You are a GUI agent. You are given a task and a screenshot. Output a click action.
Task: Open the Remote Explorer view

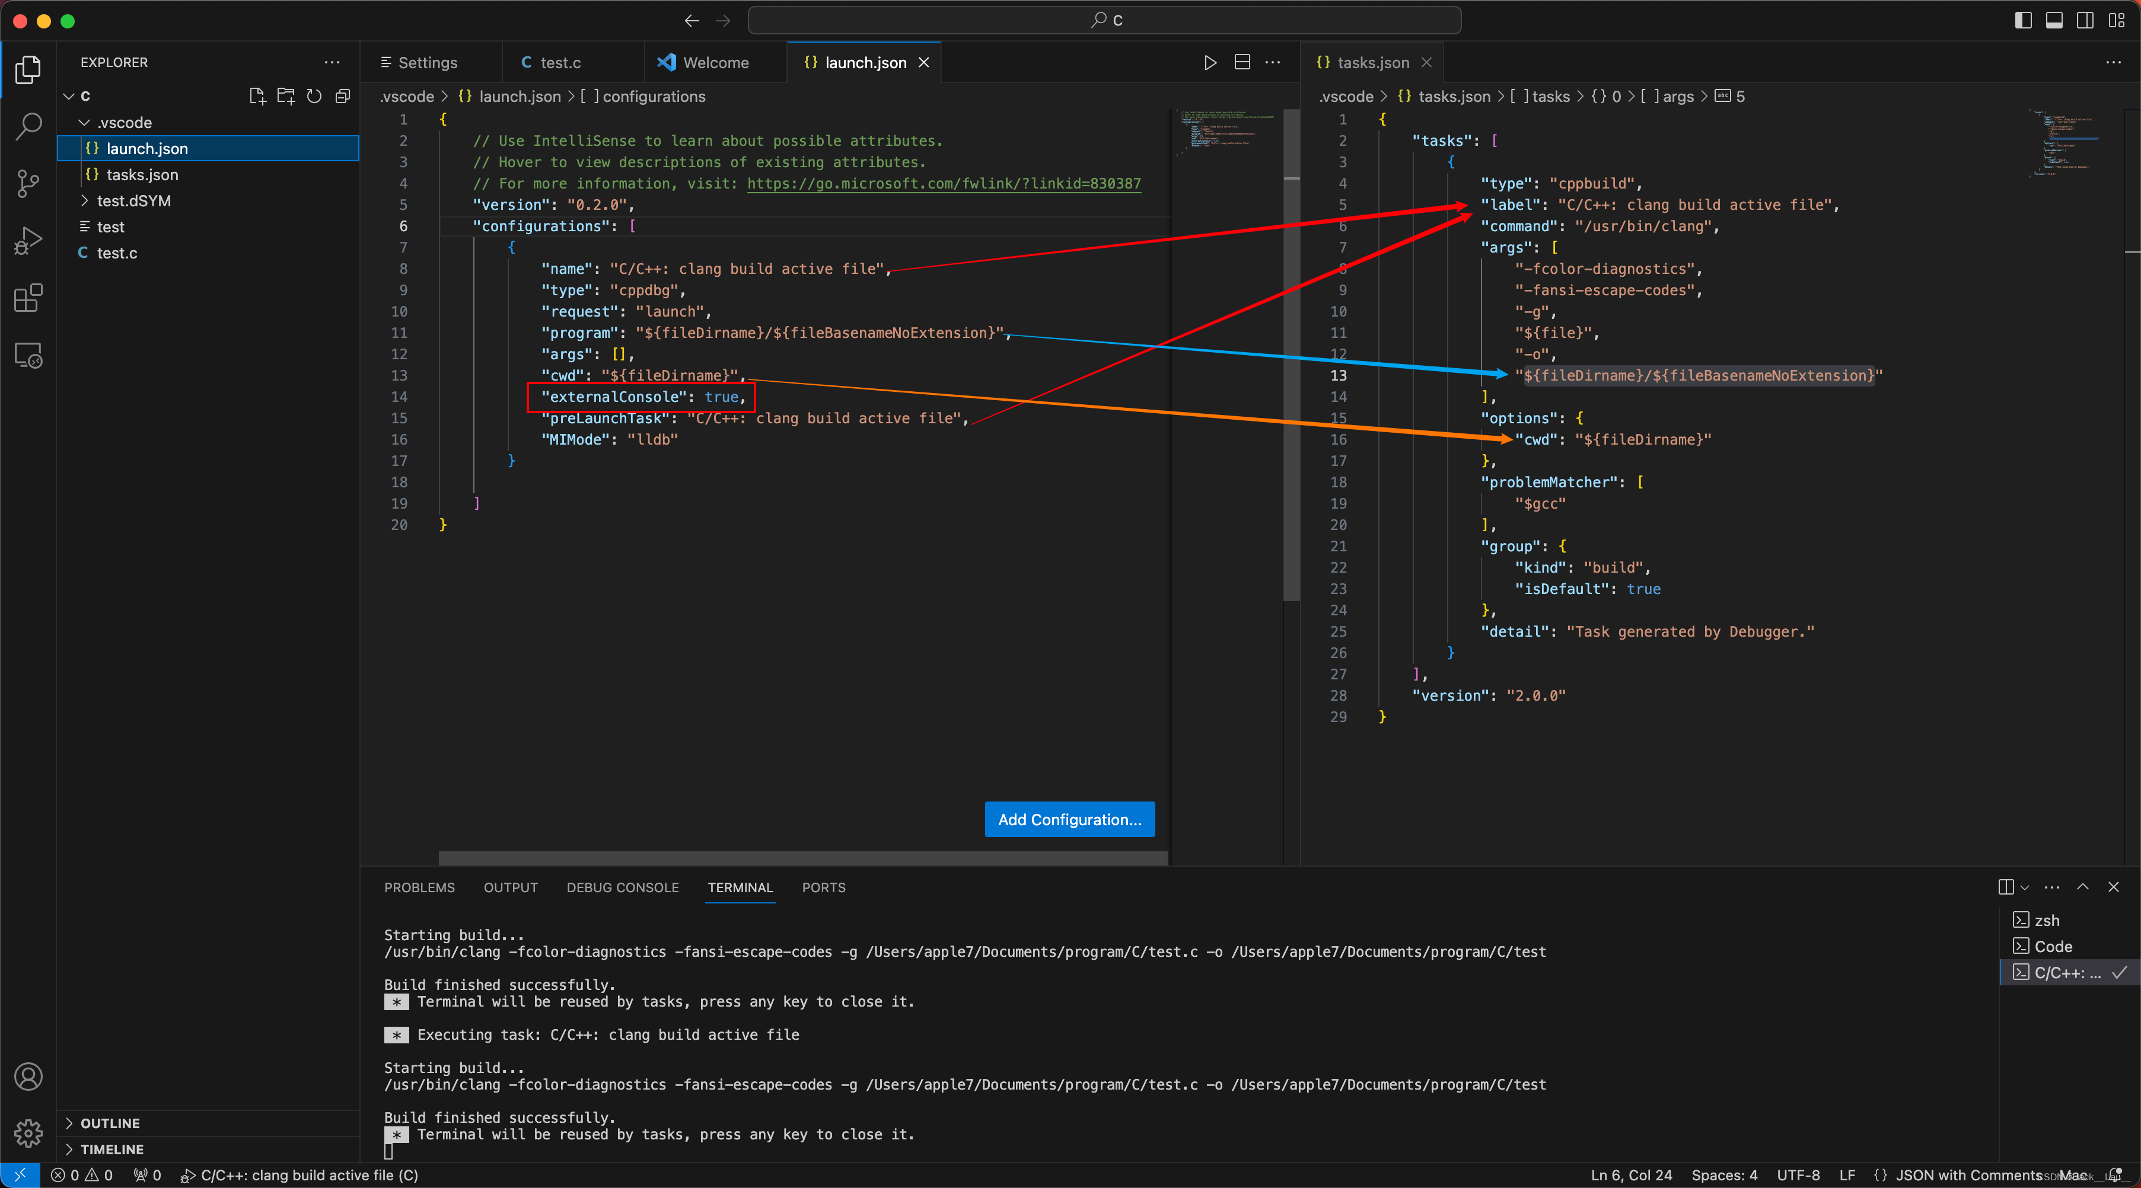point(28,356)
